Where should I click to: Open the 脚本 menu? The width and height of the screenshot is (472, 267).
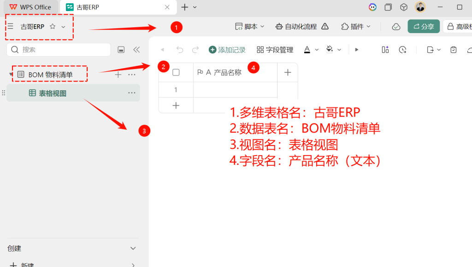(x=249, y=26)
